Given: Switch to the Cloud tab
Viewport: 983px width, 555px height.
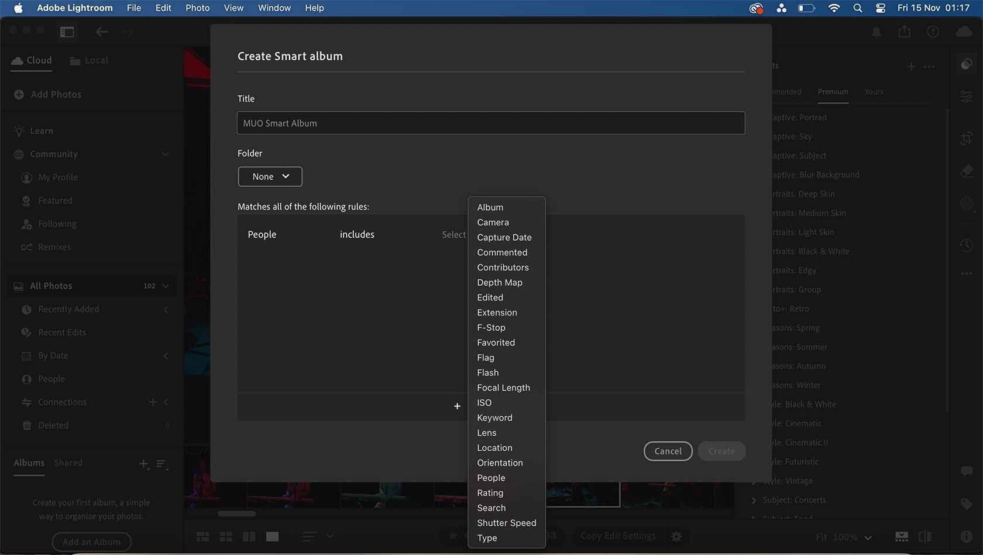Looking at the screenshot, I should 32,60.
